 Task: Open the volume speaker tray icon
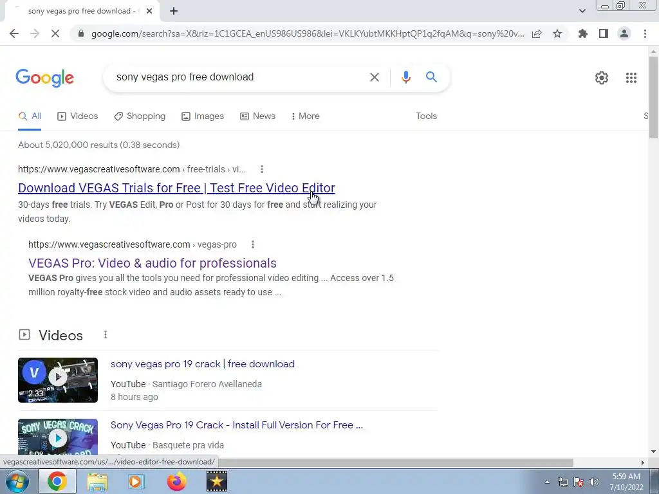click(594, 482)
